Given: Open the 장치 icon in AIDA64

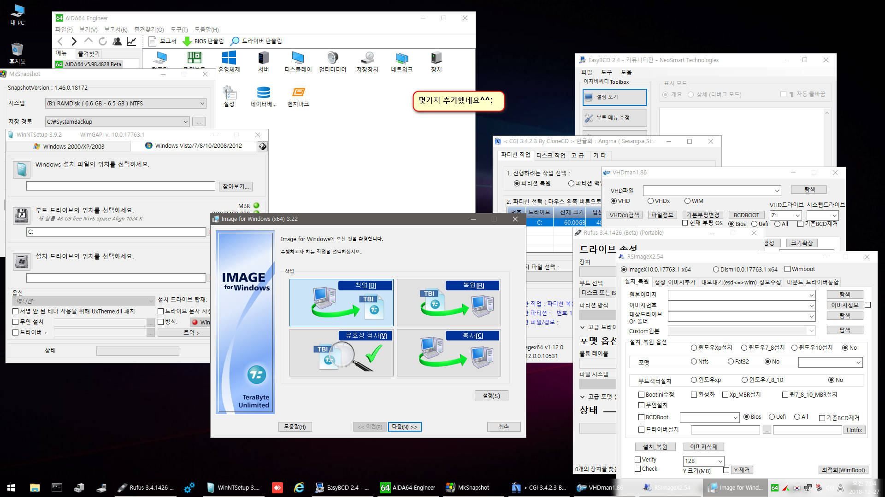Looking at the screenshot, I should click(436, 62).
